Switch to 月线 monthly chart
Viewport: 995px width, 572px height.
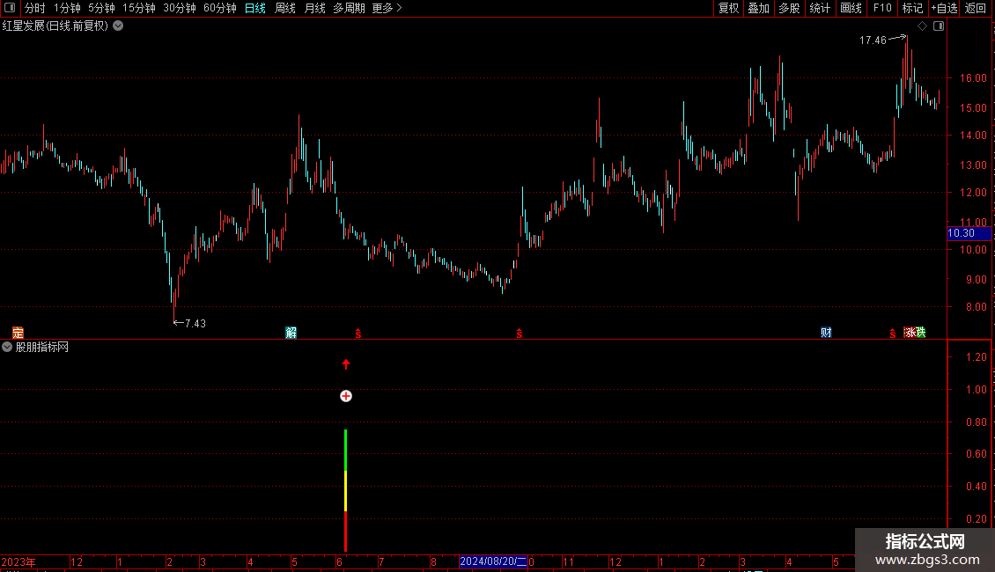314,8
